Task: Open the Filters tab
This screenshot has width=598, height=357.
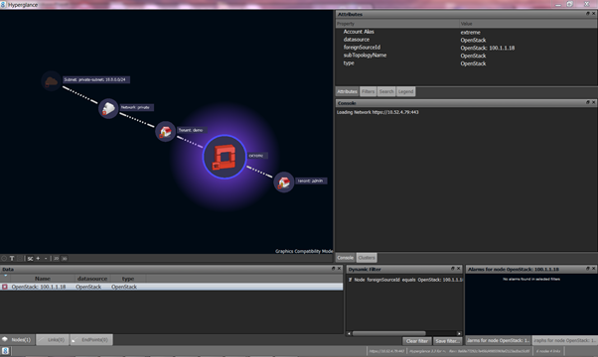Action: tap(368, 91)
